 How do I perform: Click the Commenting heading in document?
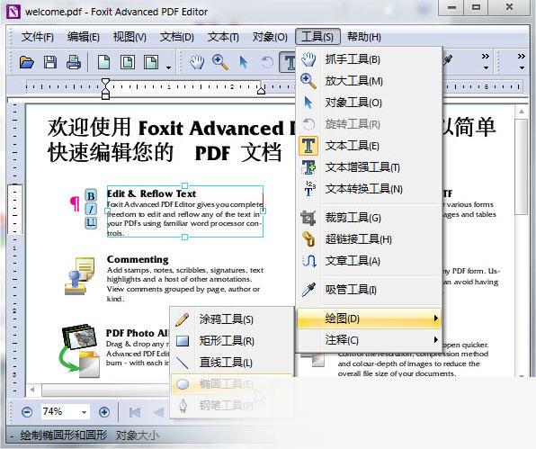pos(138,259)
